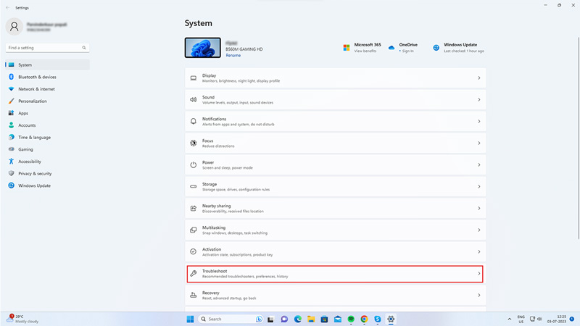
Task: Expand the Sound row chevron
Action: [479, 100]
